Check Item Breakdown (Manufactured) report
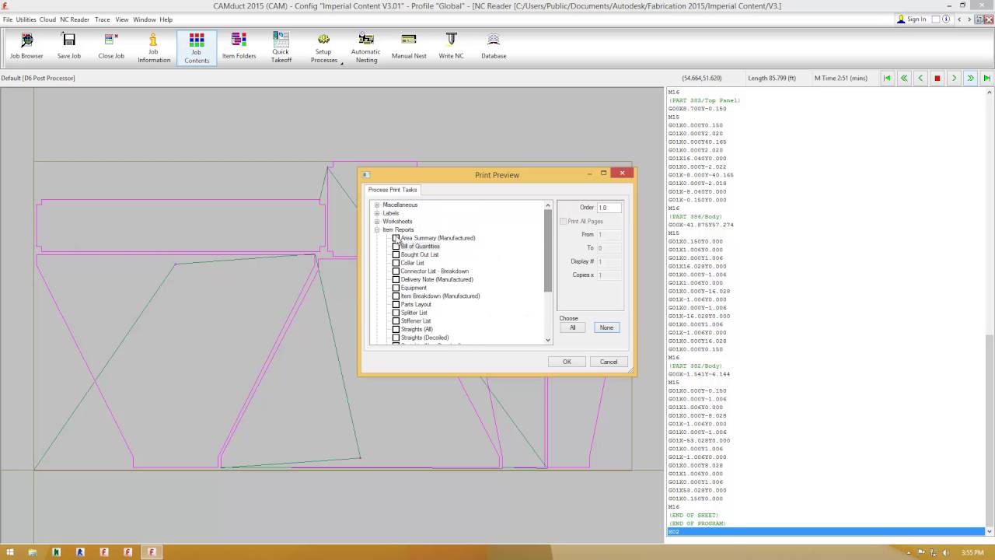995x560 pixels. (x=396, y=296)
